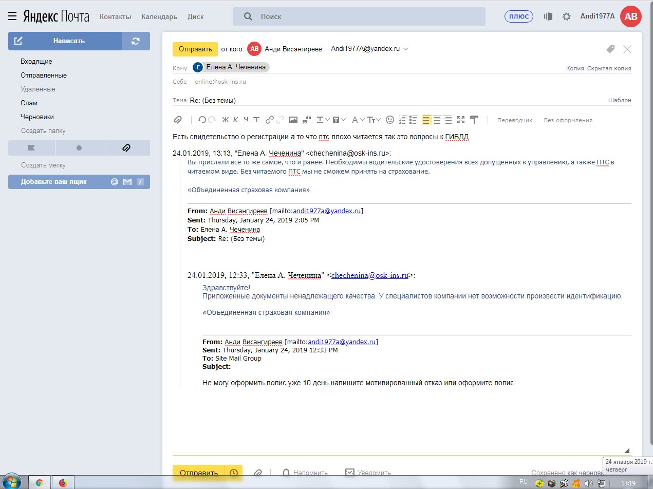Attach a file using toolbar paperclip
Viewport: 653px width, 489px height.
pyautogui.click(x=178, y=120)
